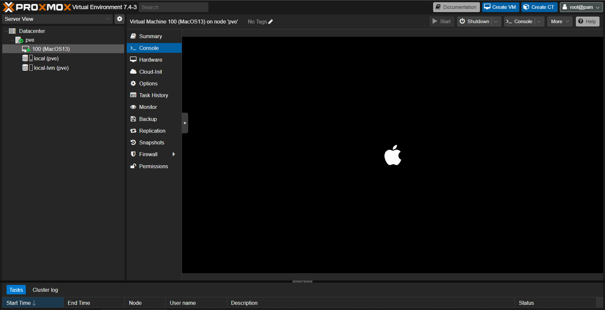Click the Create VM button
Viewport: 605px width, 310px height.
point(500,7)
